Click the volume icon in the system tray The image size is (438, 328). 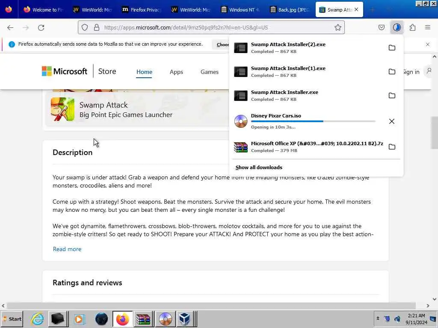pos(397,319)
